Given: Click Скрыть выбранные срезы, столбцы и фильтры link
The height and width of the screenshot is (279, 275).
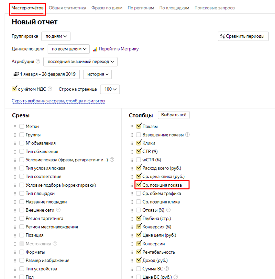Looking at the screenshot, I should click(x=58, y=101).
